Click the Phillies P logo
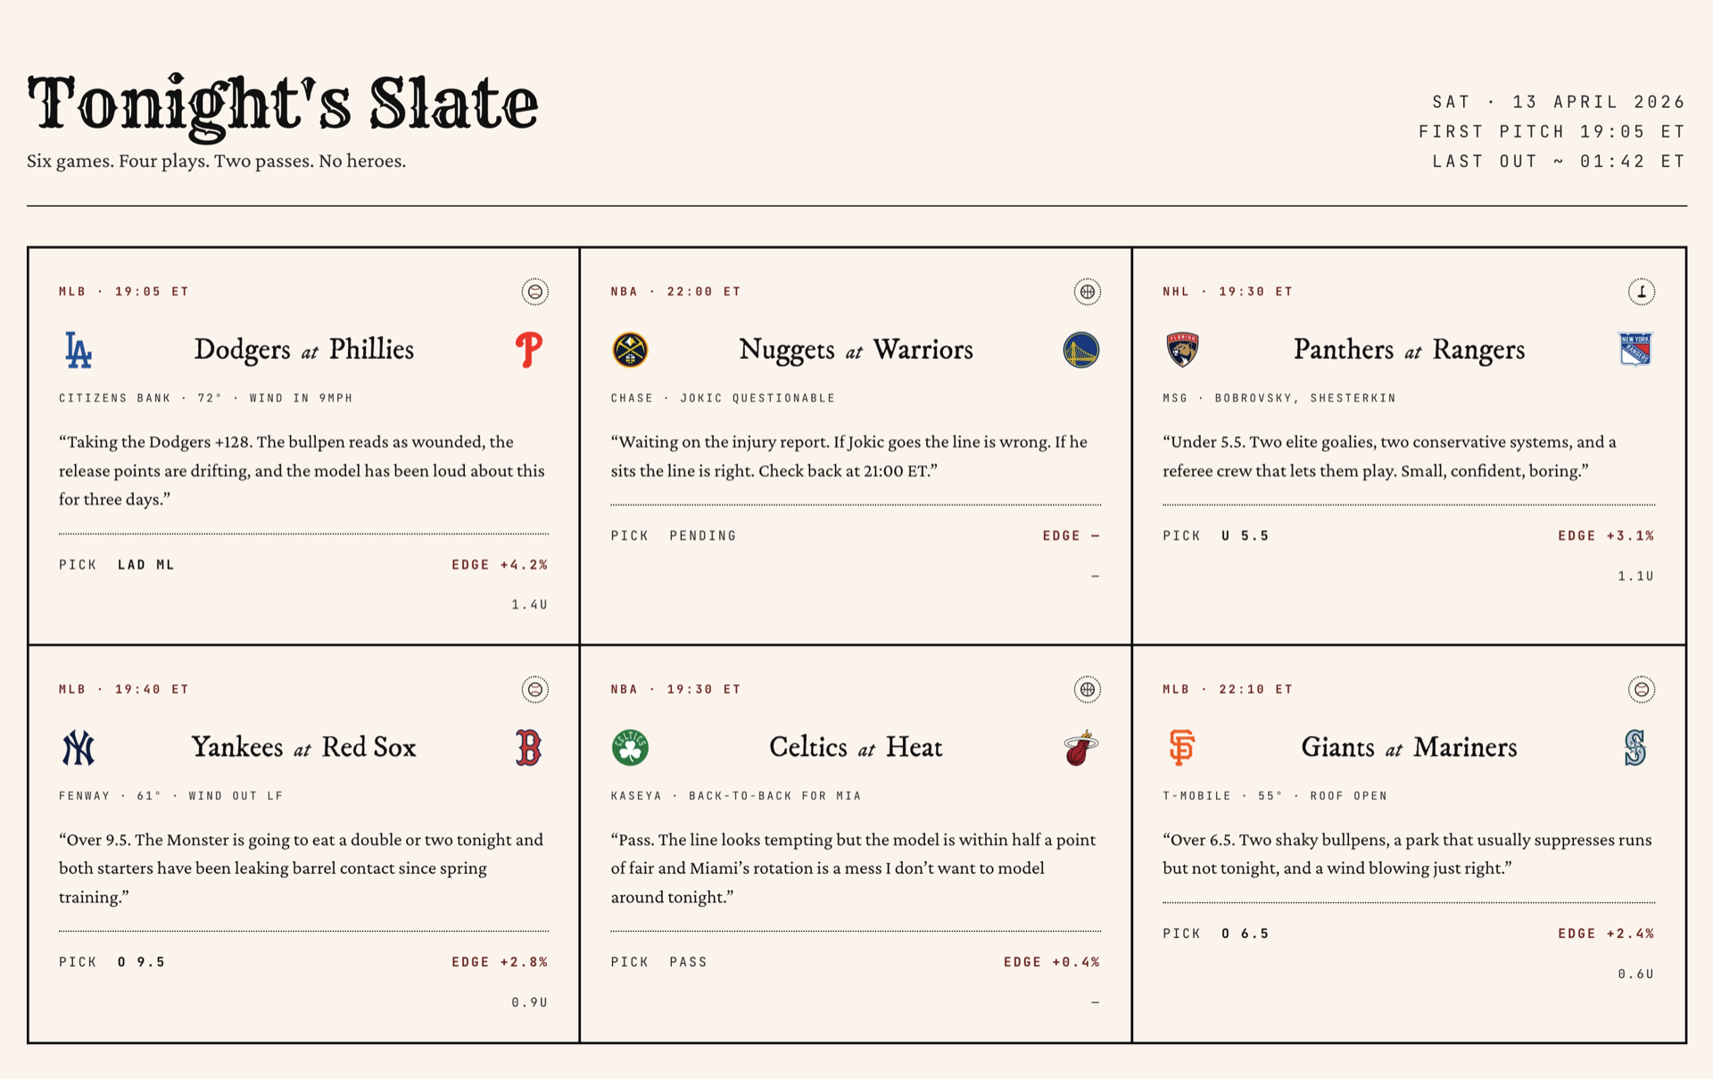 (x=529, y=350)
